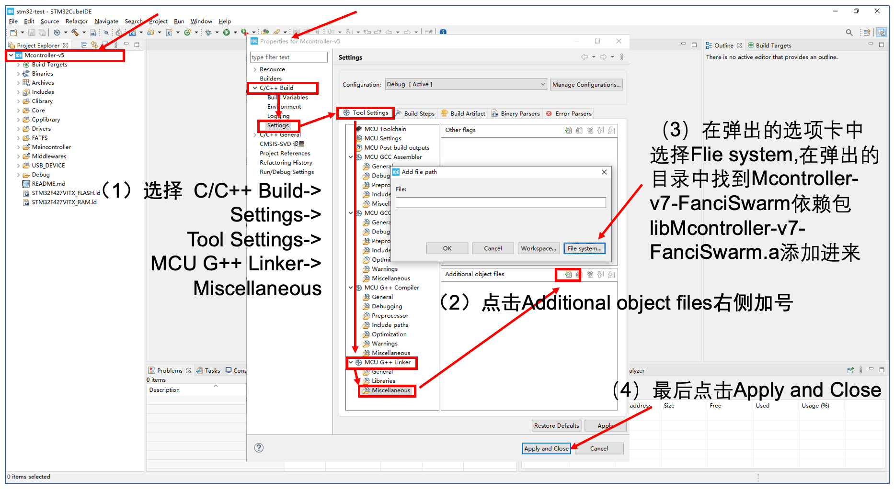Click Cancel in Add file path dialog

pyautogui.click(x=493, y=248)
